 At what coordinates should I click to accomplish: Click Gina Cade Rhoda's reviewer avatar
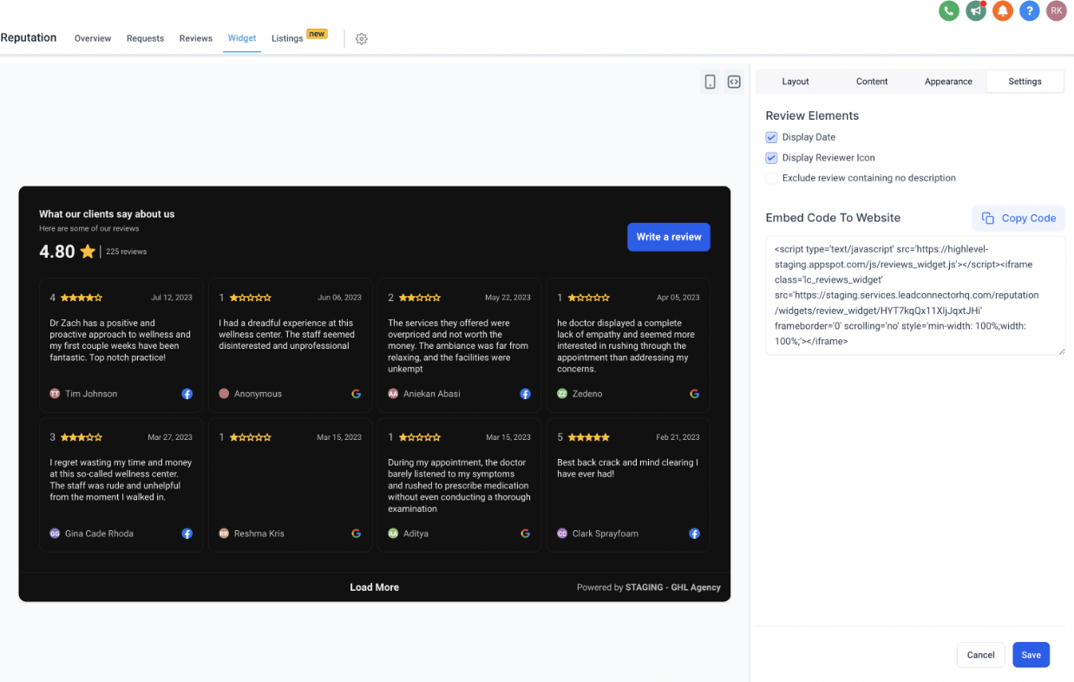pos(55,534)
